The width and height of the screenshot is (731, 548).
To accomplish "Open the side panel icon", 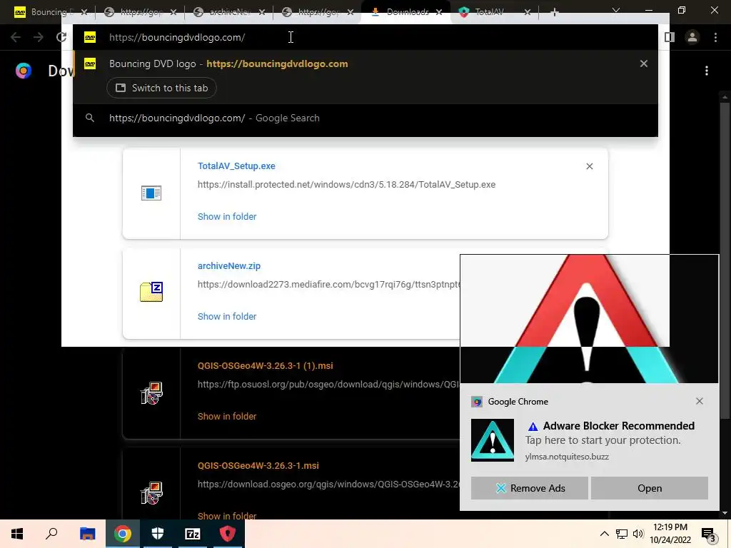I will (670, 37).
